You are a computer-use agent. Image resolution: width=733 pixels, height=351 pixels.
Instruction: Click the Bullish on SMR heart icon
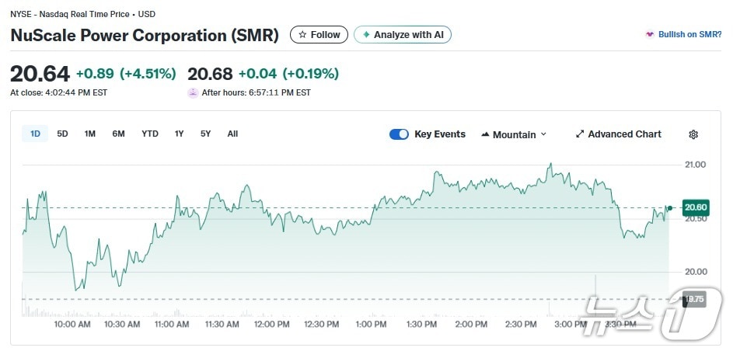tap(650, 35)
